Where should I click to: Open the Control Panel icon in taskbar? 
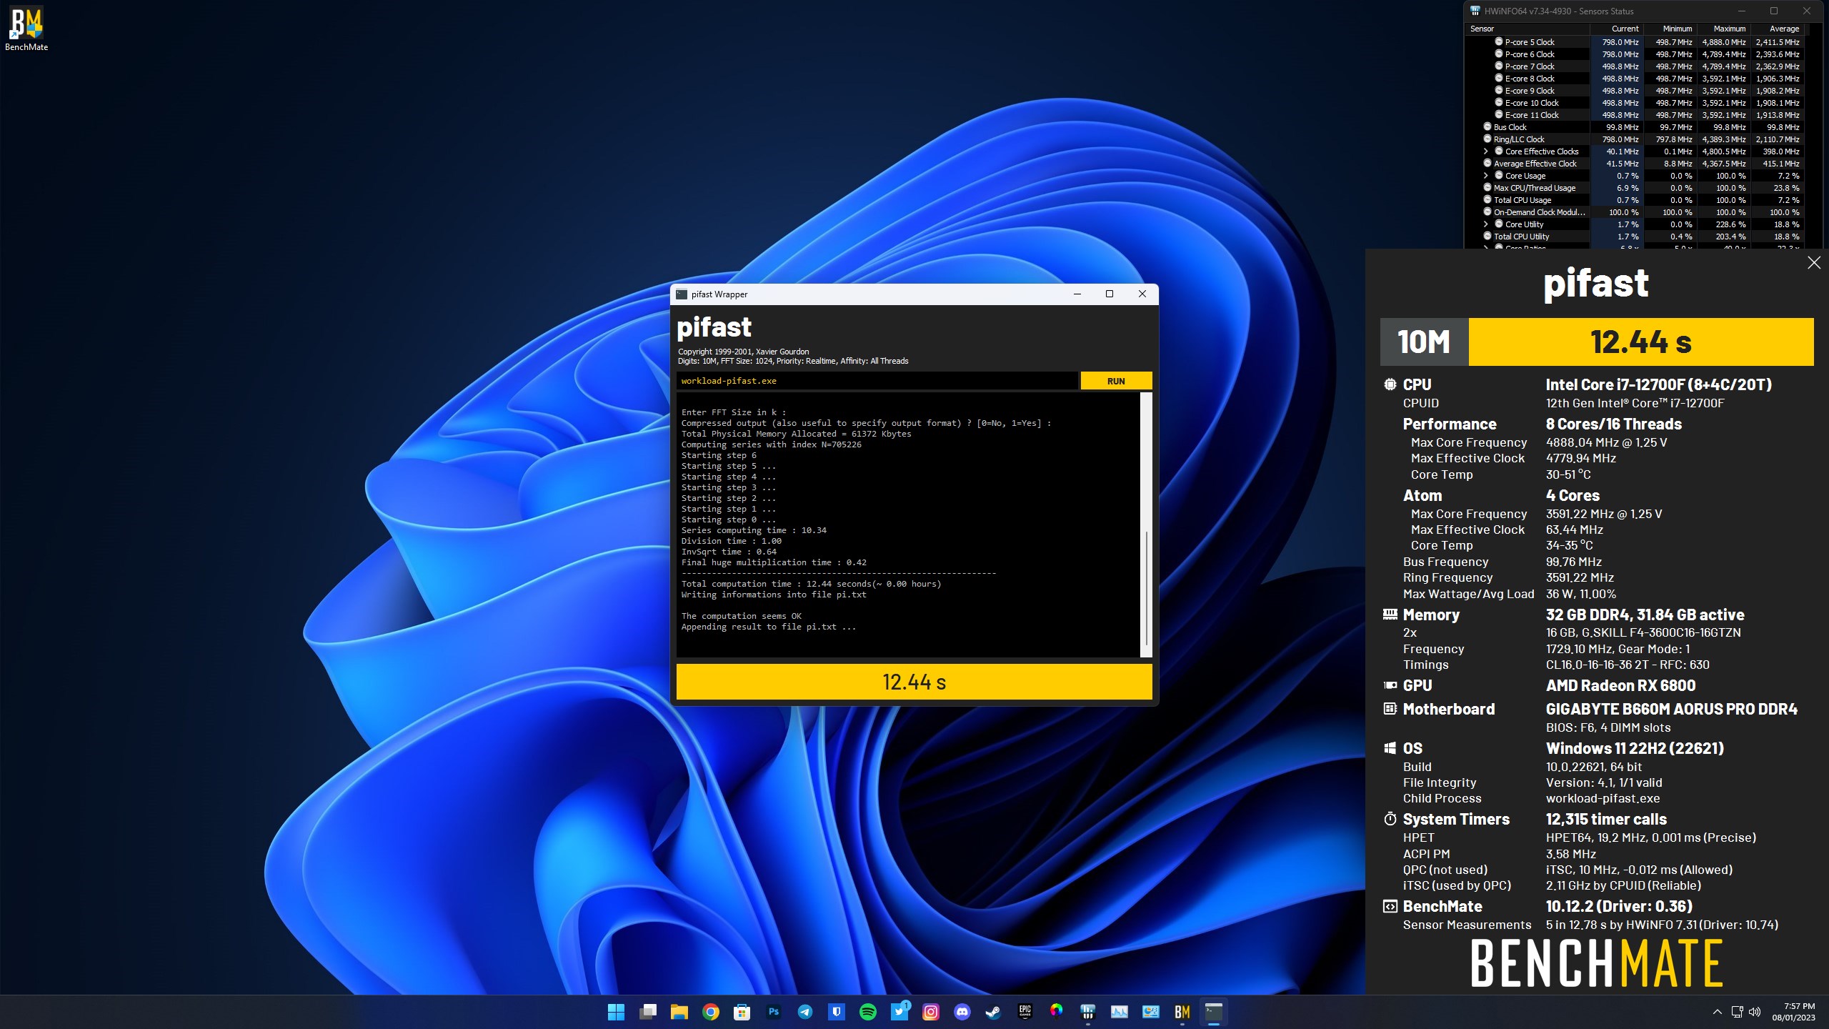coord(1151,1012)
